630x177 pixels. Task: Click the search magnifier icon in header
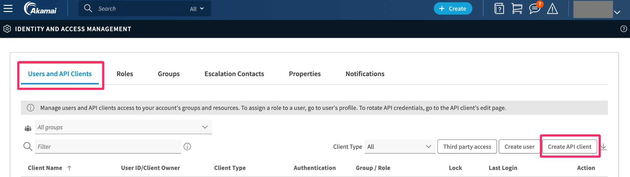88,8
